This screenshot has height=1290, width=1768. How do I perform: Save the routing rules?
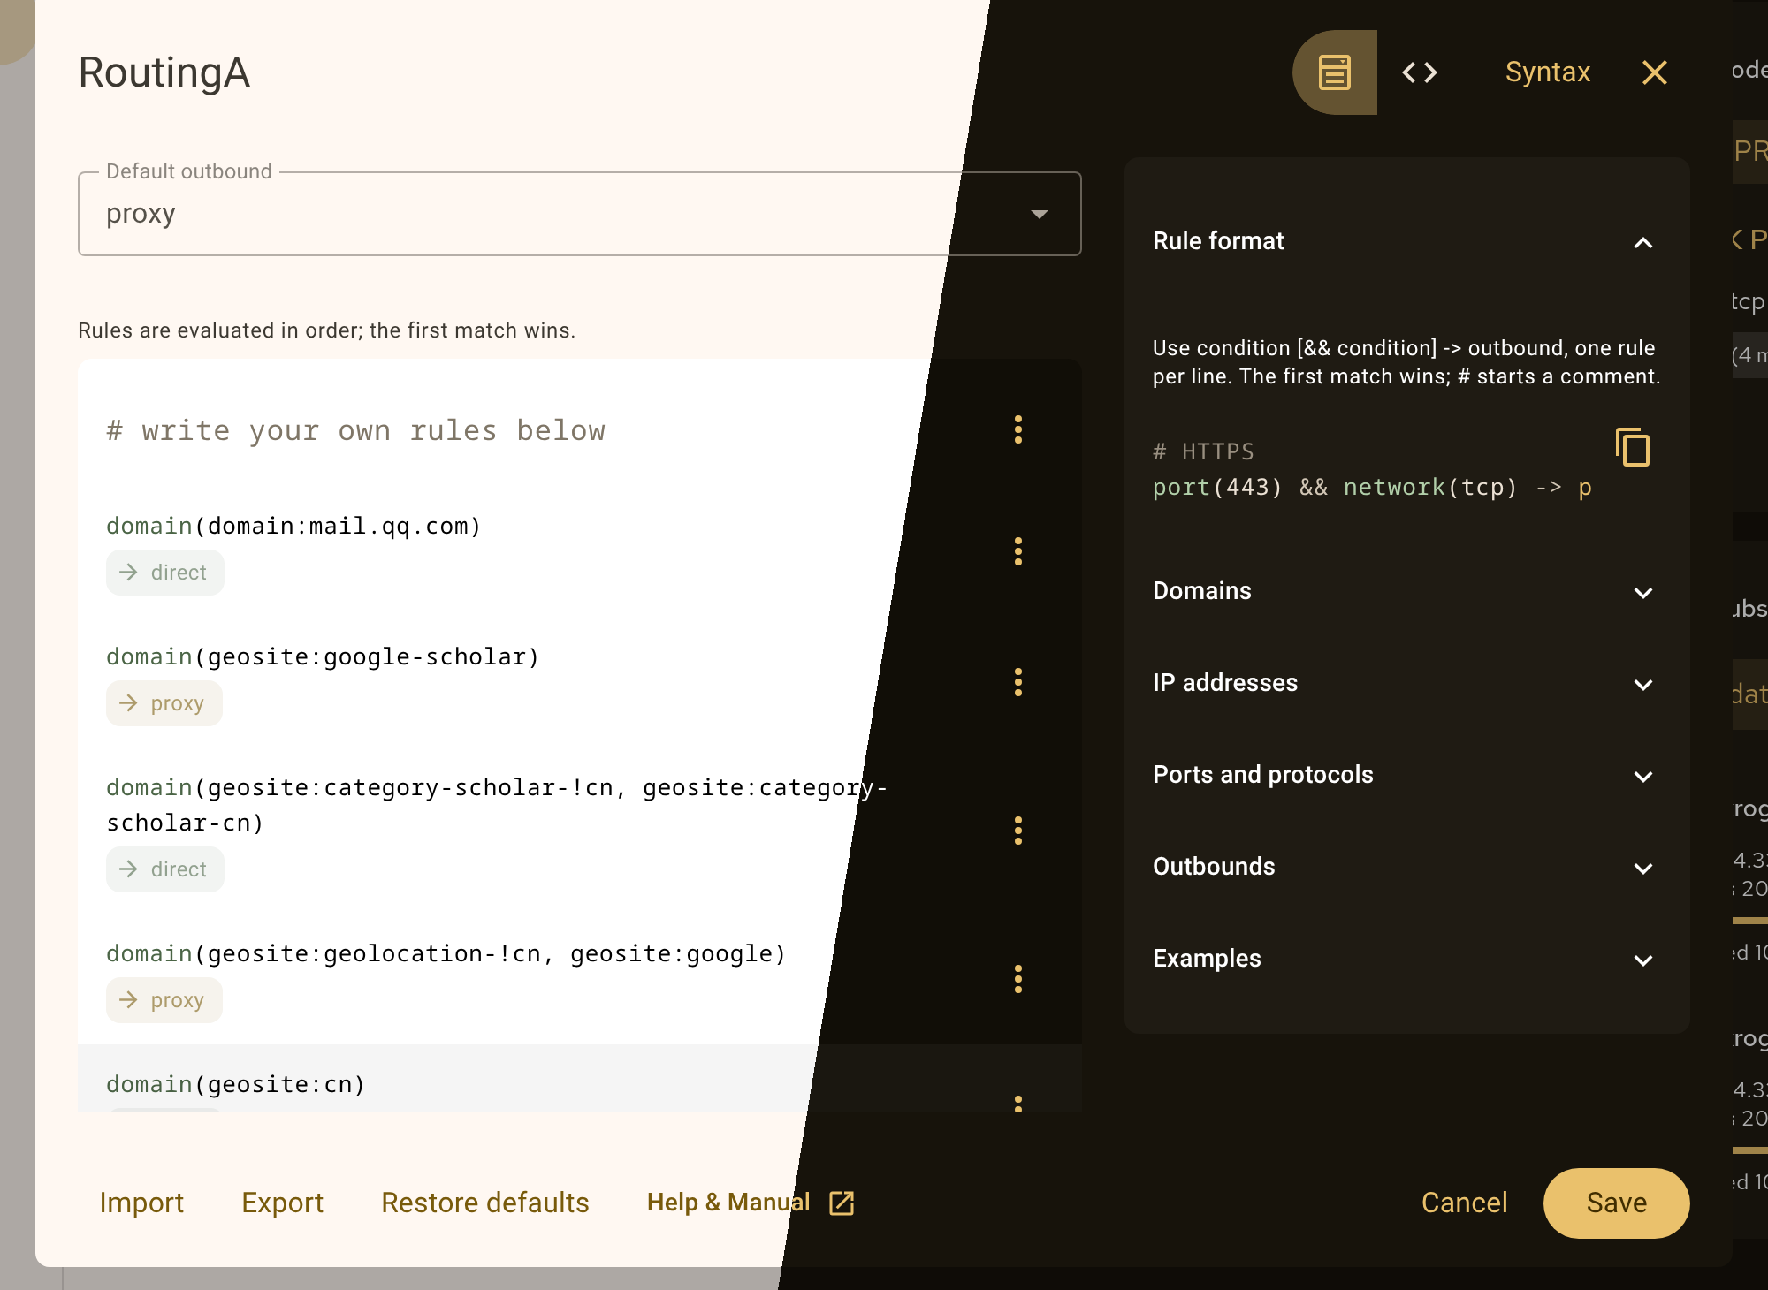click(1617, 1203)
